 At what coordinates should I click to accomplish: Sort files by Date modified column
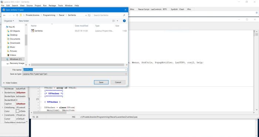(81, 26)
